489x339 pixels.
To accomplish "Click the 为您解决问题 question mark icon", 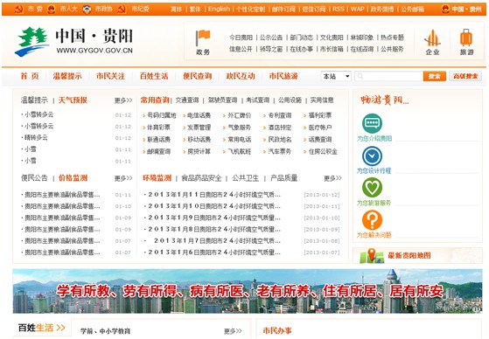I will click(372, 220).
